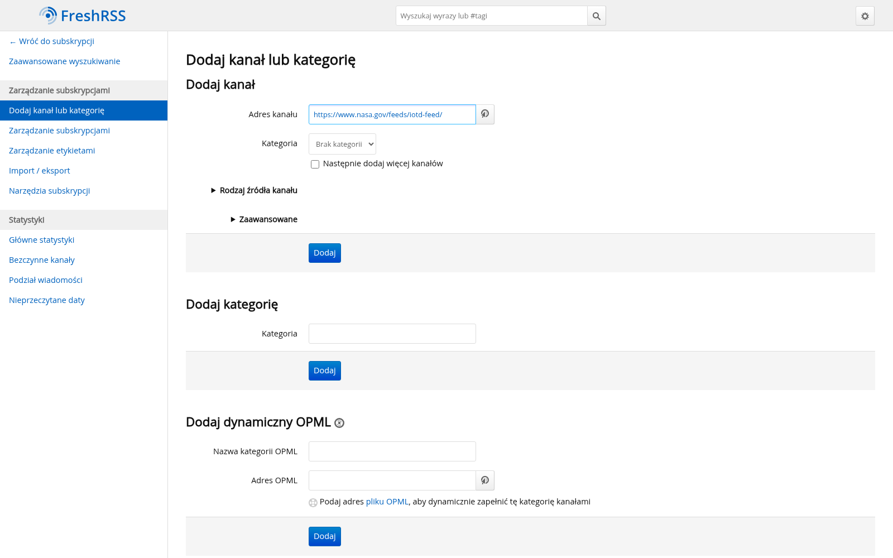This screenshot has height=558, width=893.
Task: Expand the Zaawansowane section
Action: [264, 219]
